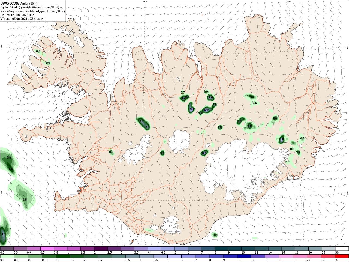This screenshot has height=262, width=349.
Task: Click the muted purple 0.2 swatch, upper scale
Action: coord(7,249)
